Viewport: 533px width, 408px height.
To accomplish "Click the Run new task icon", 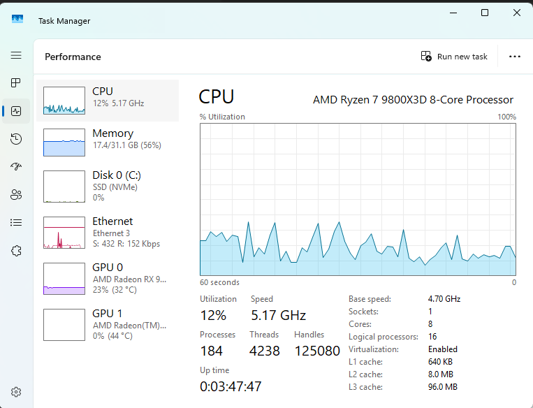I will (426, 56).
